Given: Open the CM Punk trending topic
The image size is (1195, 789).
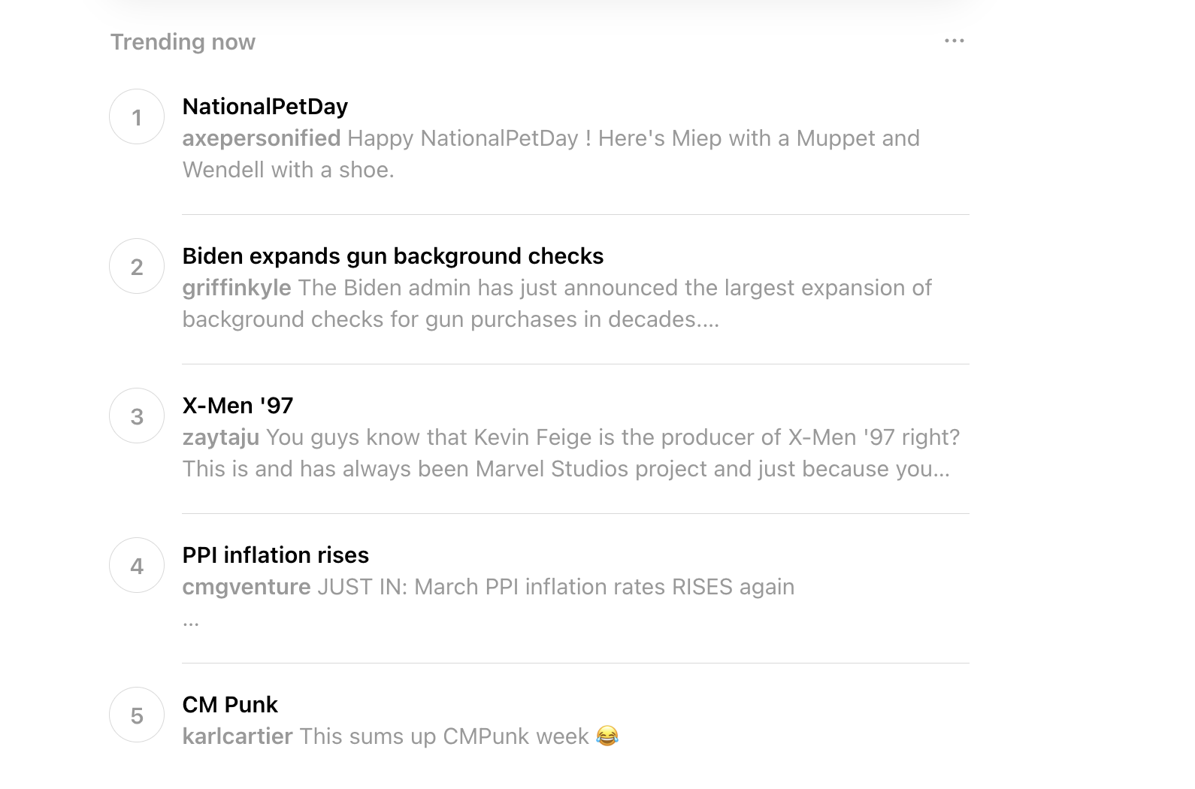Looking at the screenshot, I should point(230,705).
